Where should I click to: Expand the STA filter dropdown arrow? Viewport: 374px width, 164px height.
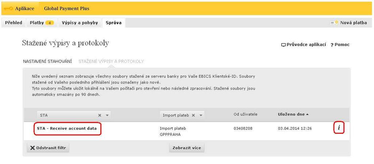(107, 115)
